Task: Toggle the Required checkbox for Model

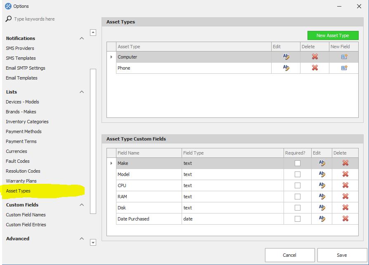Action: [297, 174]
